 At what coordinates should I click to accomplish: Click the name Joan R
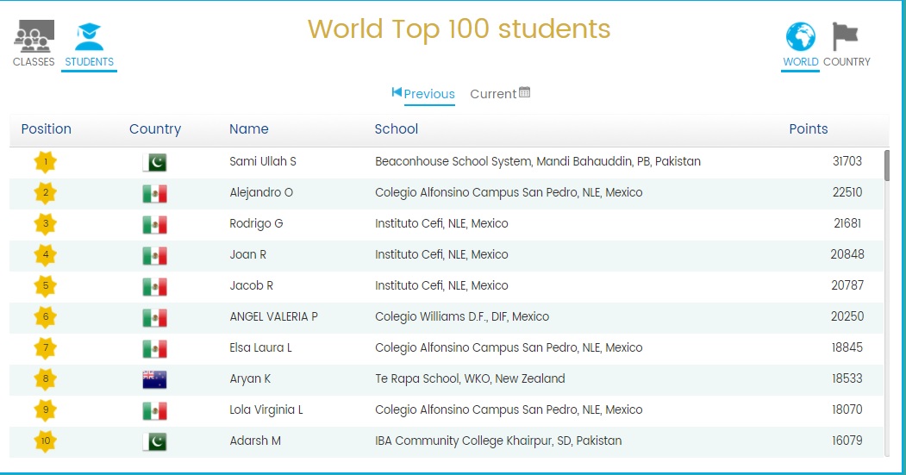[248, 254]
